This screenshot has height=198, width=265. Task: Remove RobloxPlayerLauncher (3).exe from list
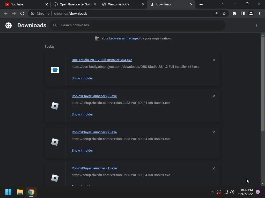[214, 96]
